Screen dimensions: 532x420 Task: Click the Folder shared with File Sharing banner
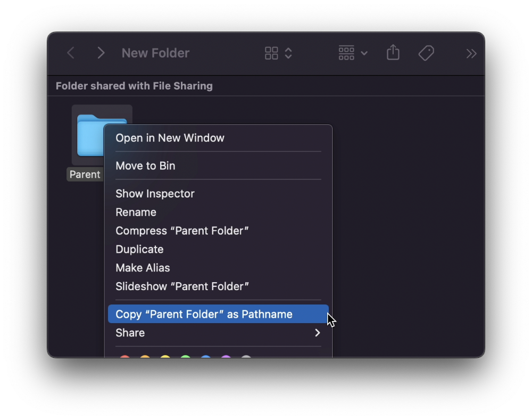point(134,86)
